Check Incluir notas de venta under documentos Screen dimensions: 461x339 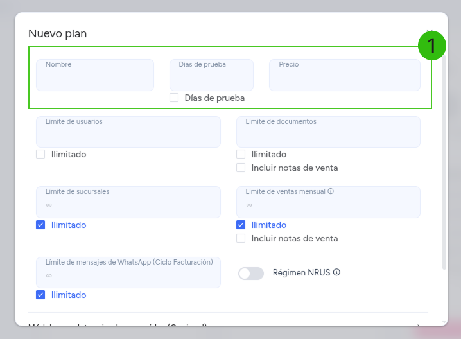coord(241,168)
